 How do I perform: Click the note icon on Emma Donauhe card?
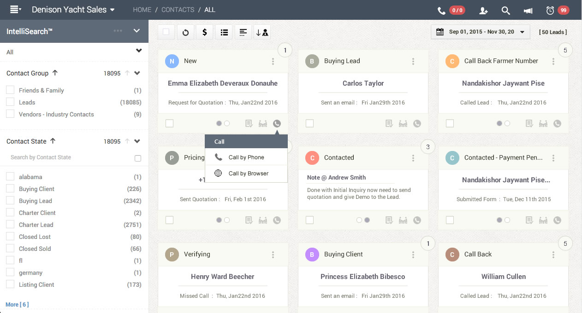click(249, 123)
